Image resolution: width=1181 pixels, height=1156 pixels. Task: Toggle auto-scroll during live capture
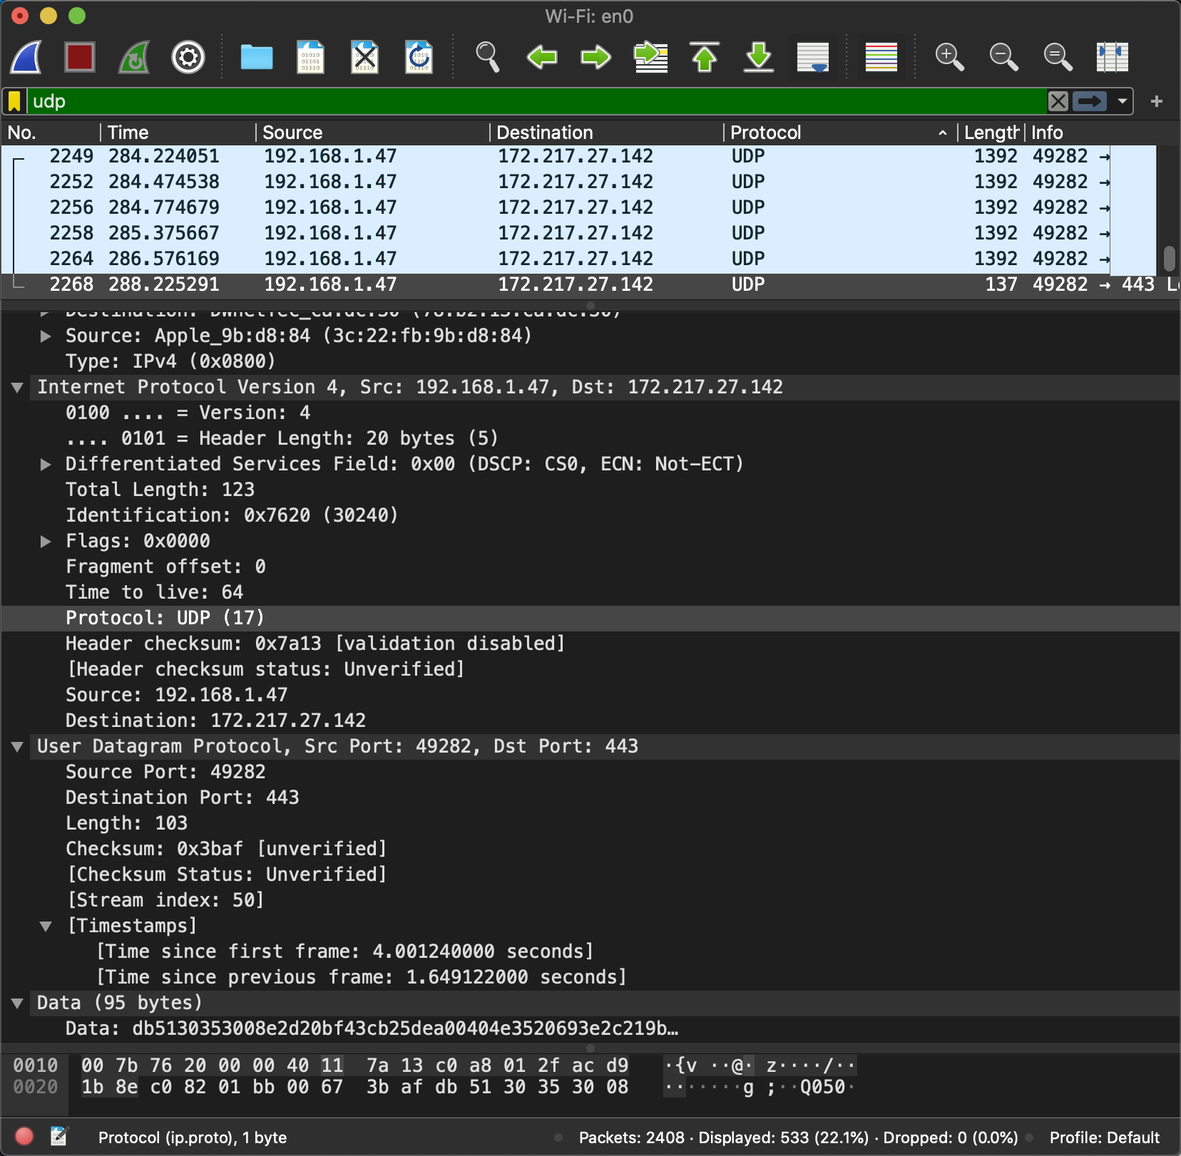813,57
